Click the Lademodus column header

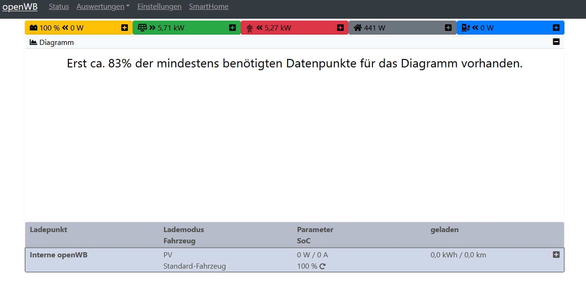point(184,230)
